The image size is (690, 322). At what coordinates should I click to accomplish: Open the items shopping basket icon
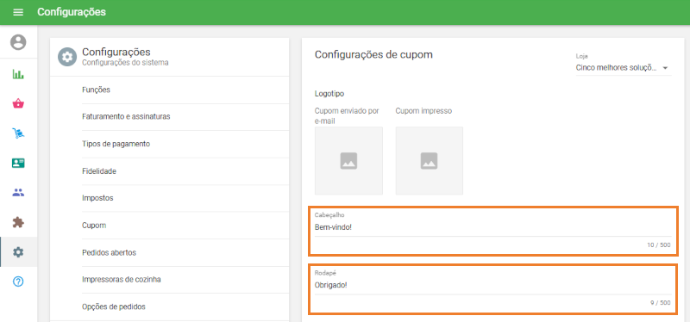[18, 103]
